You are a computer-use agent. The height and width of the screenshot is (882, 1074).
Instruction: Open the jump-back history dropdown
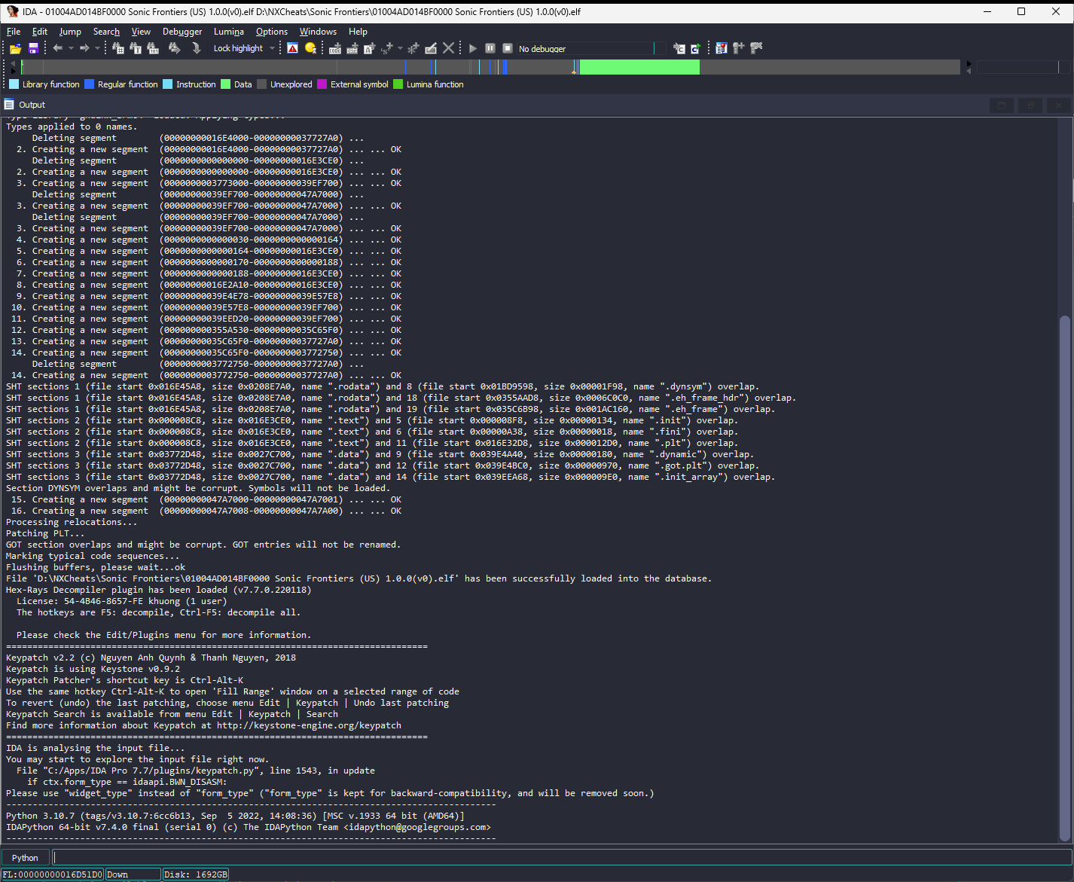(71, 48)
